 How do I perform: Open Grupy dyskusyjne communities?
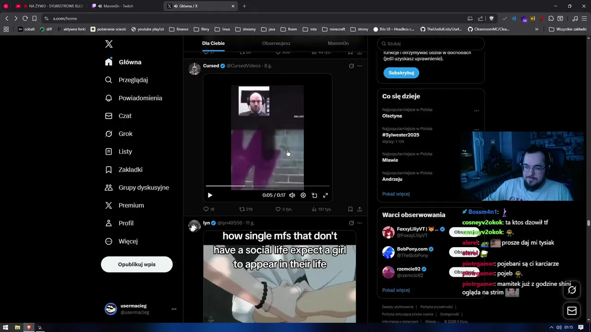coord(137,188)
